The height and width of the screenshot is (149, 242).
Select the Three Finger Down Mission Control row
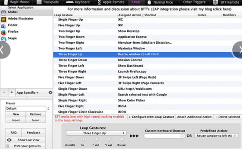[x=147, y=60]
